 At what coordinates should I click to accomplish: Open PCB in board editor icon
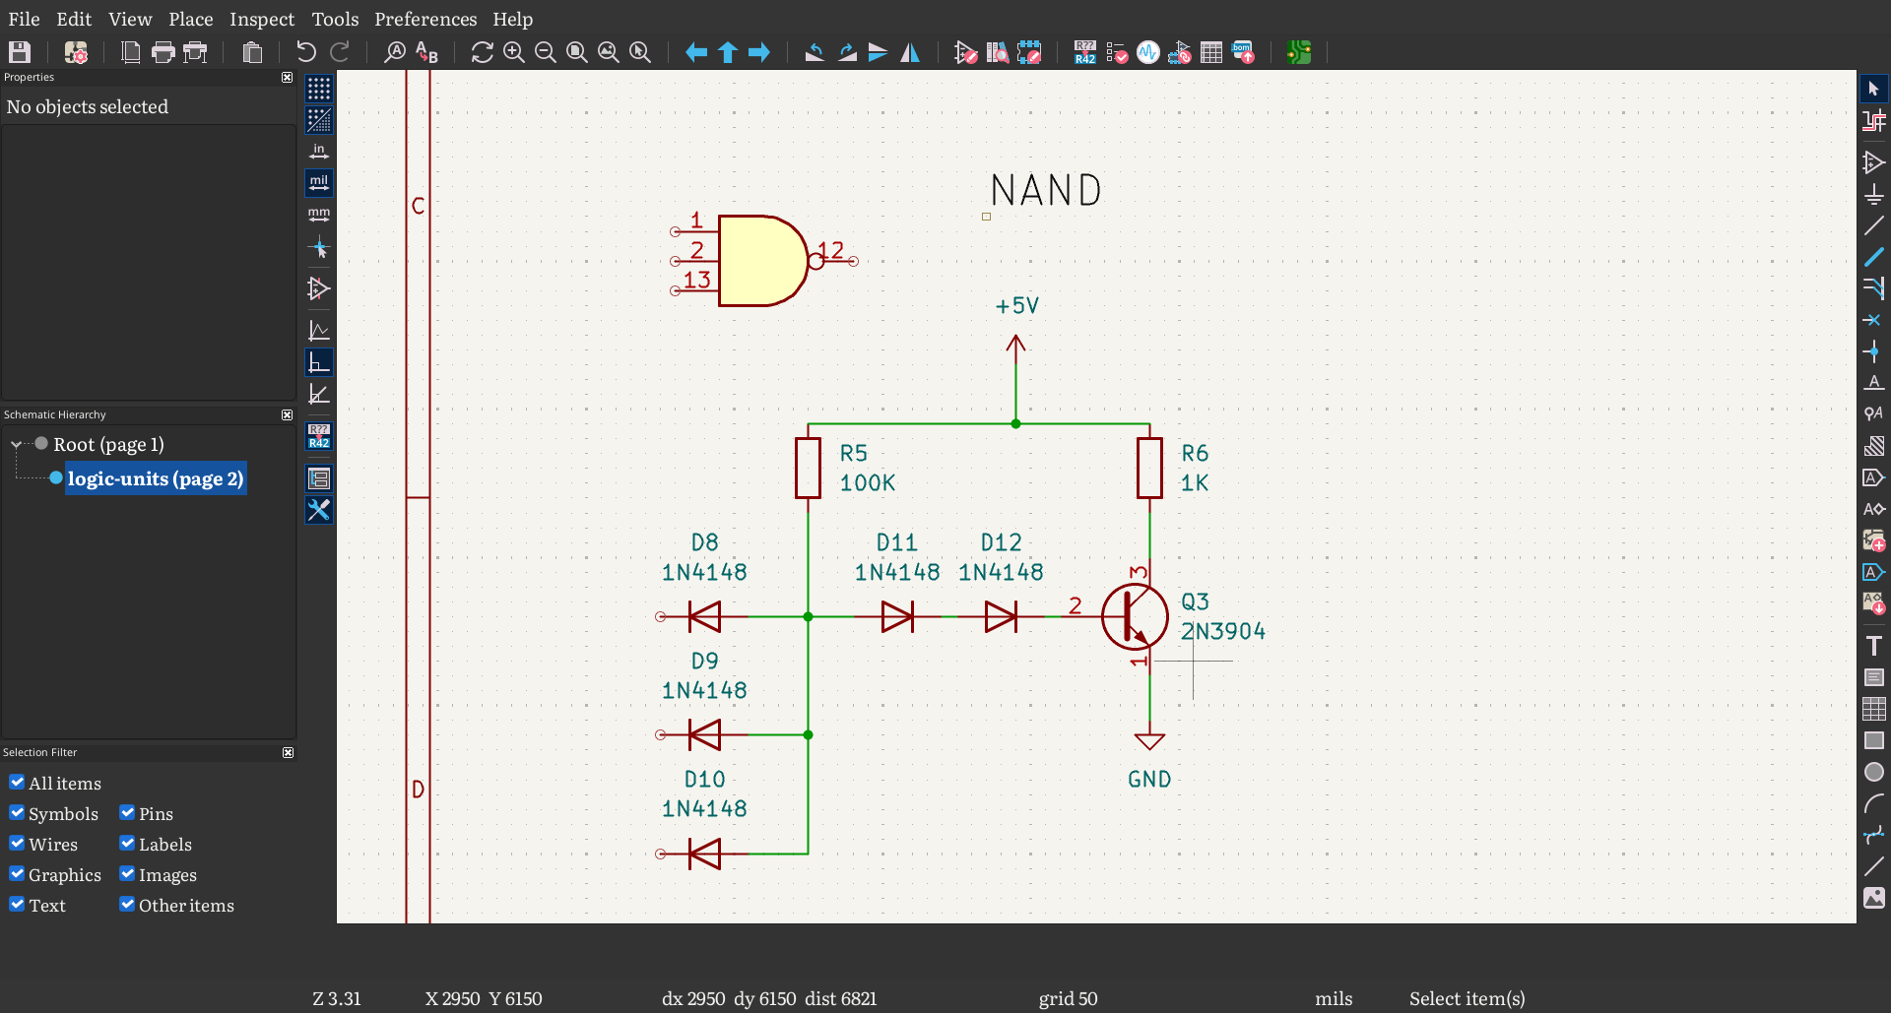(x=1299, y=52)
